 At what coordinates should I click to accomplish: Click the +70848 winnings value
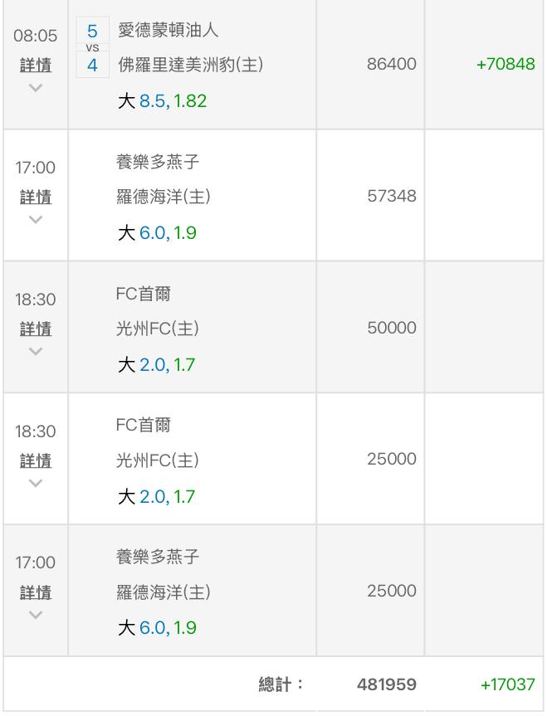point(505,64)
